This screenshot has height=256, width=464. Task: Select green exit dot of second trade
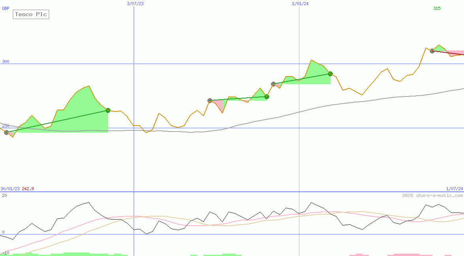coord(267,96)
